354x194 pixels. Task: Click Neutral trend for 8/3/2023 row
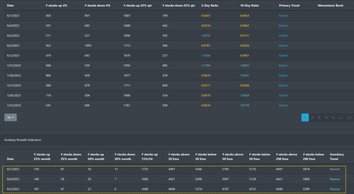335,189
